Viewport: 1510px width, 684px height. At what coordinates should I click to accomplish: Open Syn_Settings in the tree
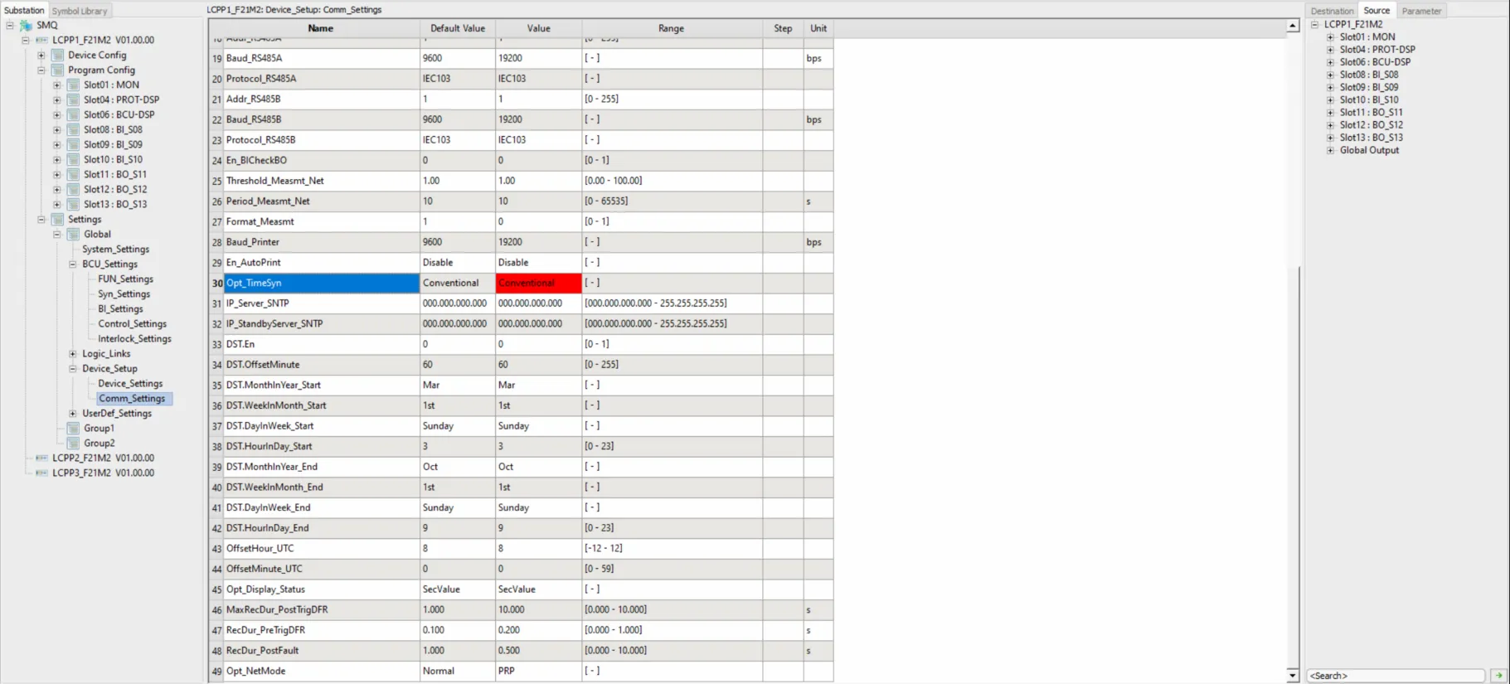[124, 293]
